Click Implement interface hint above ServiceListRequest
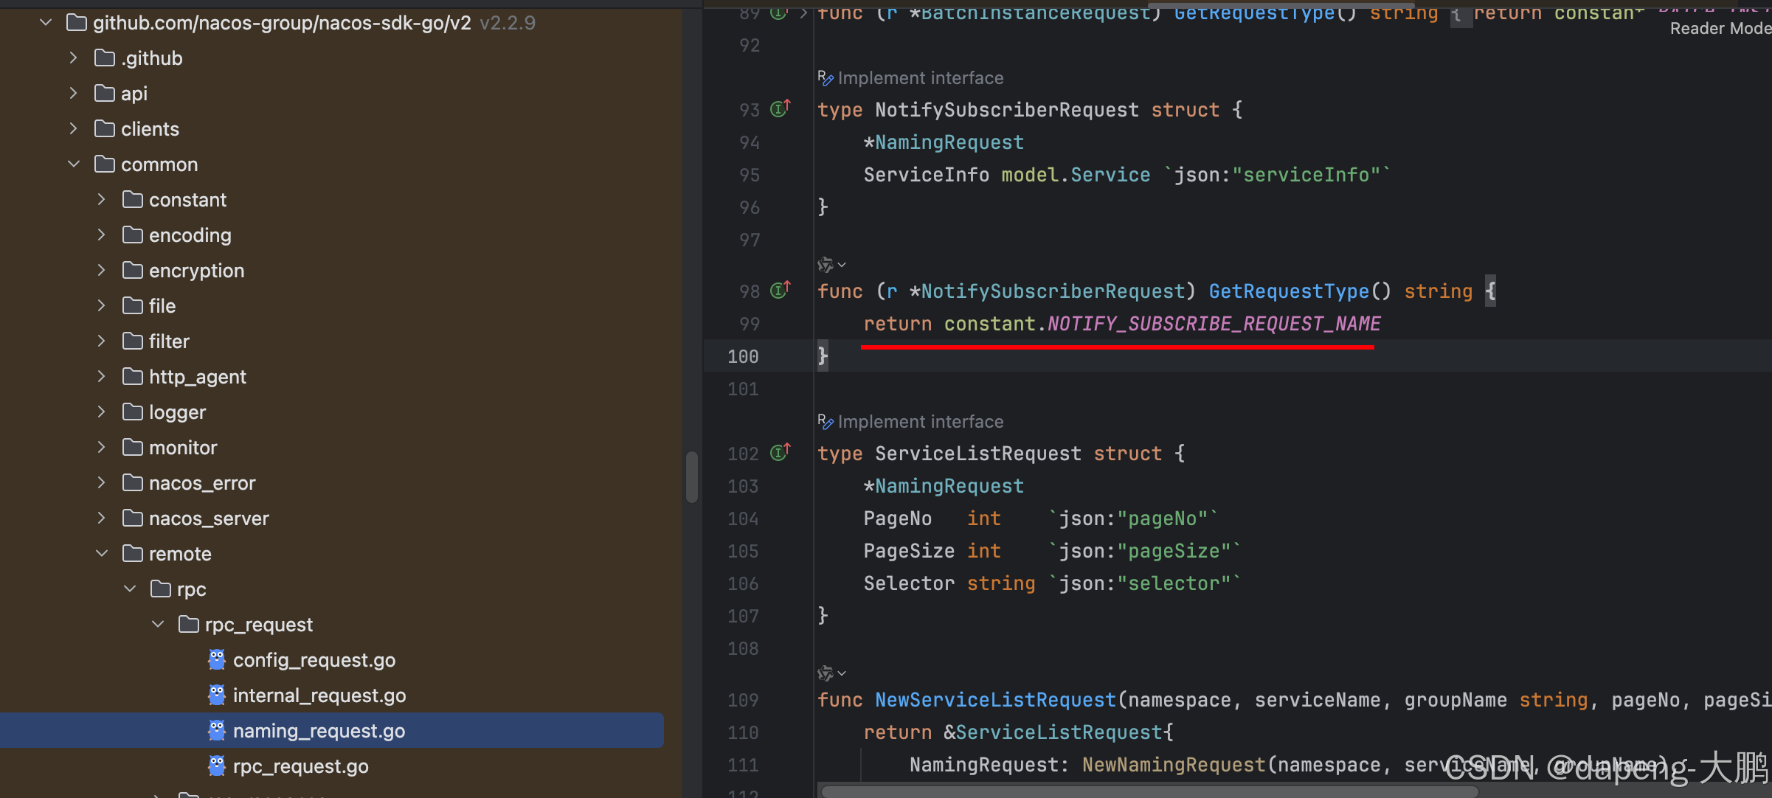1772x798 pixels. (x=920, y=422)
